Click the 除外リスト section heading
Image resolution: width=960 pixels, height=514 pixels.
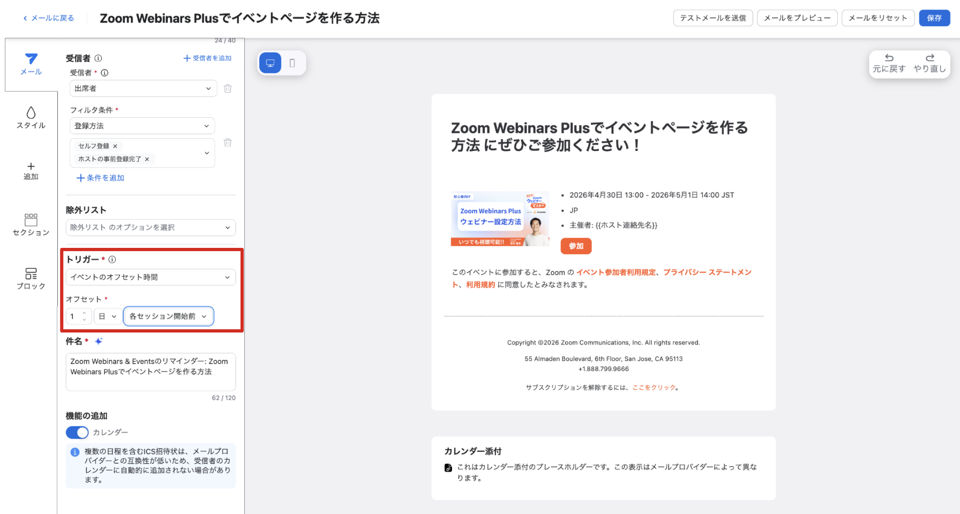pyautogui.click(x=86, y=210)
